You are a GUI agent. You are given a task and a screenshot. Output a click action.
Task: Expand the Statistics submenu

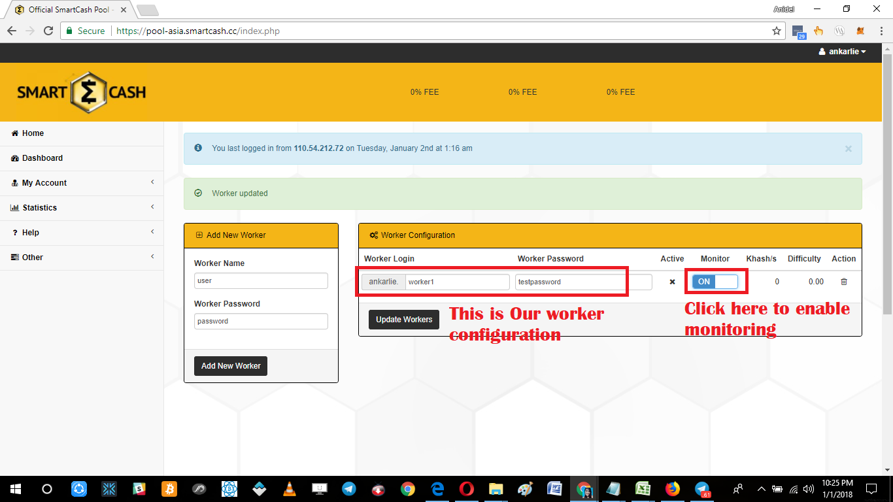click(82, 208)
